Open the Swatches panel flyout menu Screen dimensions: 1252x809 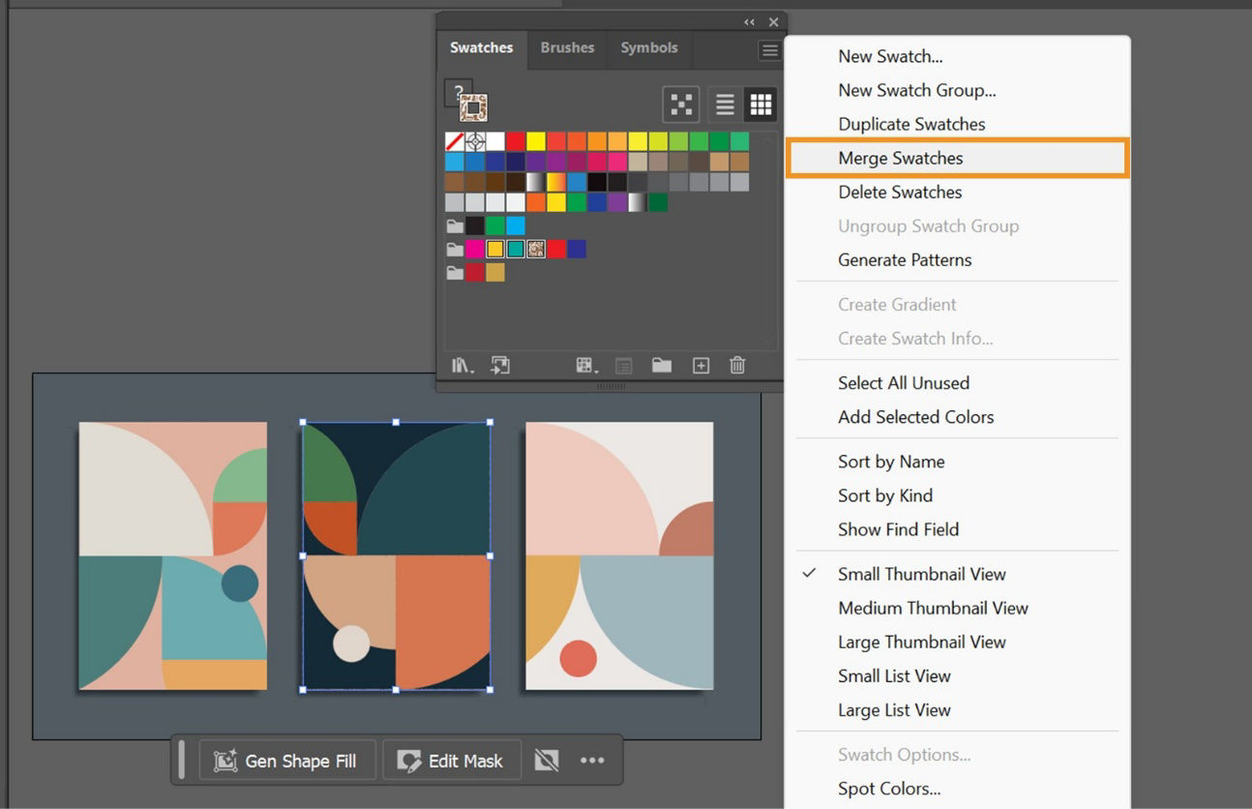point(769,50)
